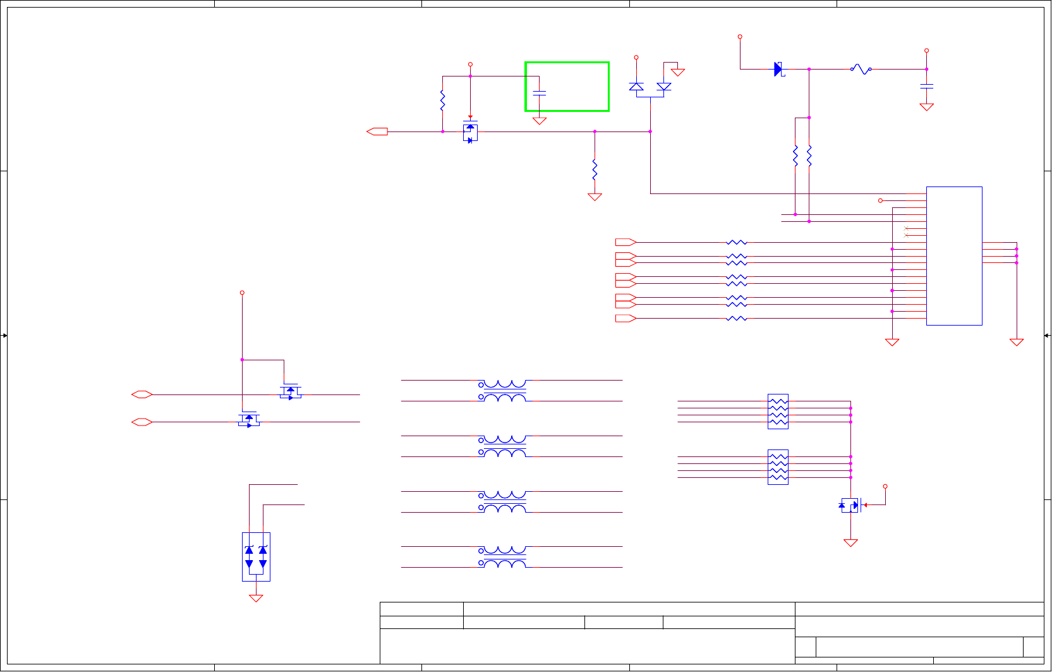Click the filled blue Schottky diode before the fuse
Screen dimensions: 1052x672
(x=779, y=70)
